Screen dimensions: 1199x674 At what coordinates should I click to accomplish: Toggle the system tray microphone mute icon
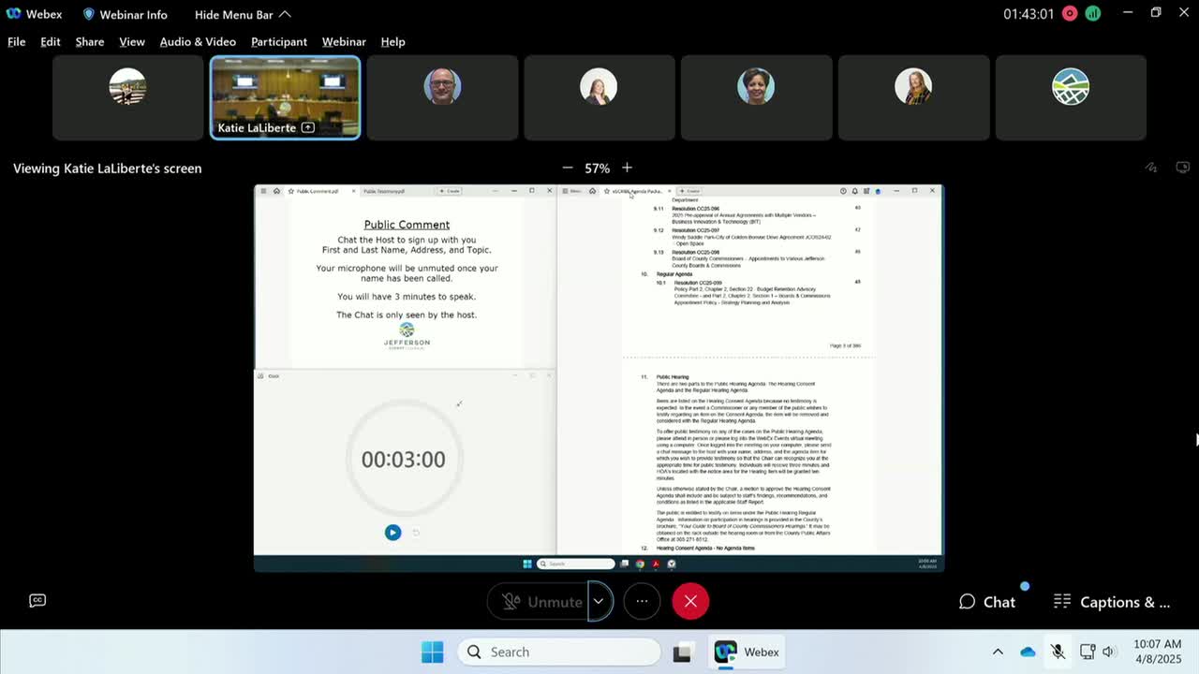pos(1058,652)
